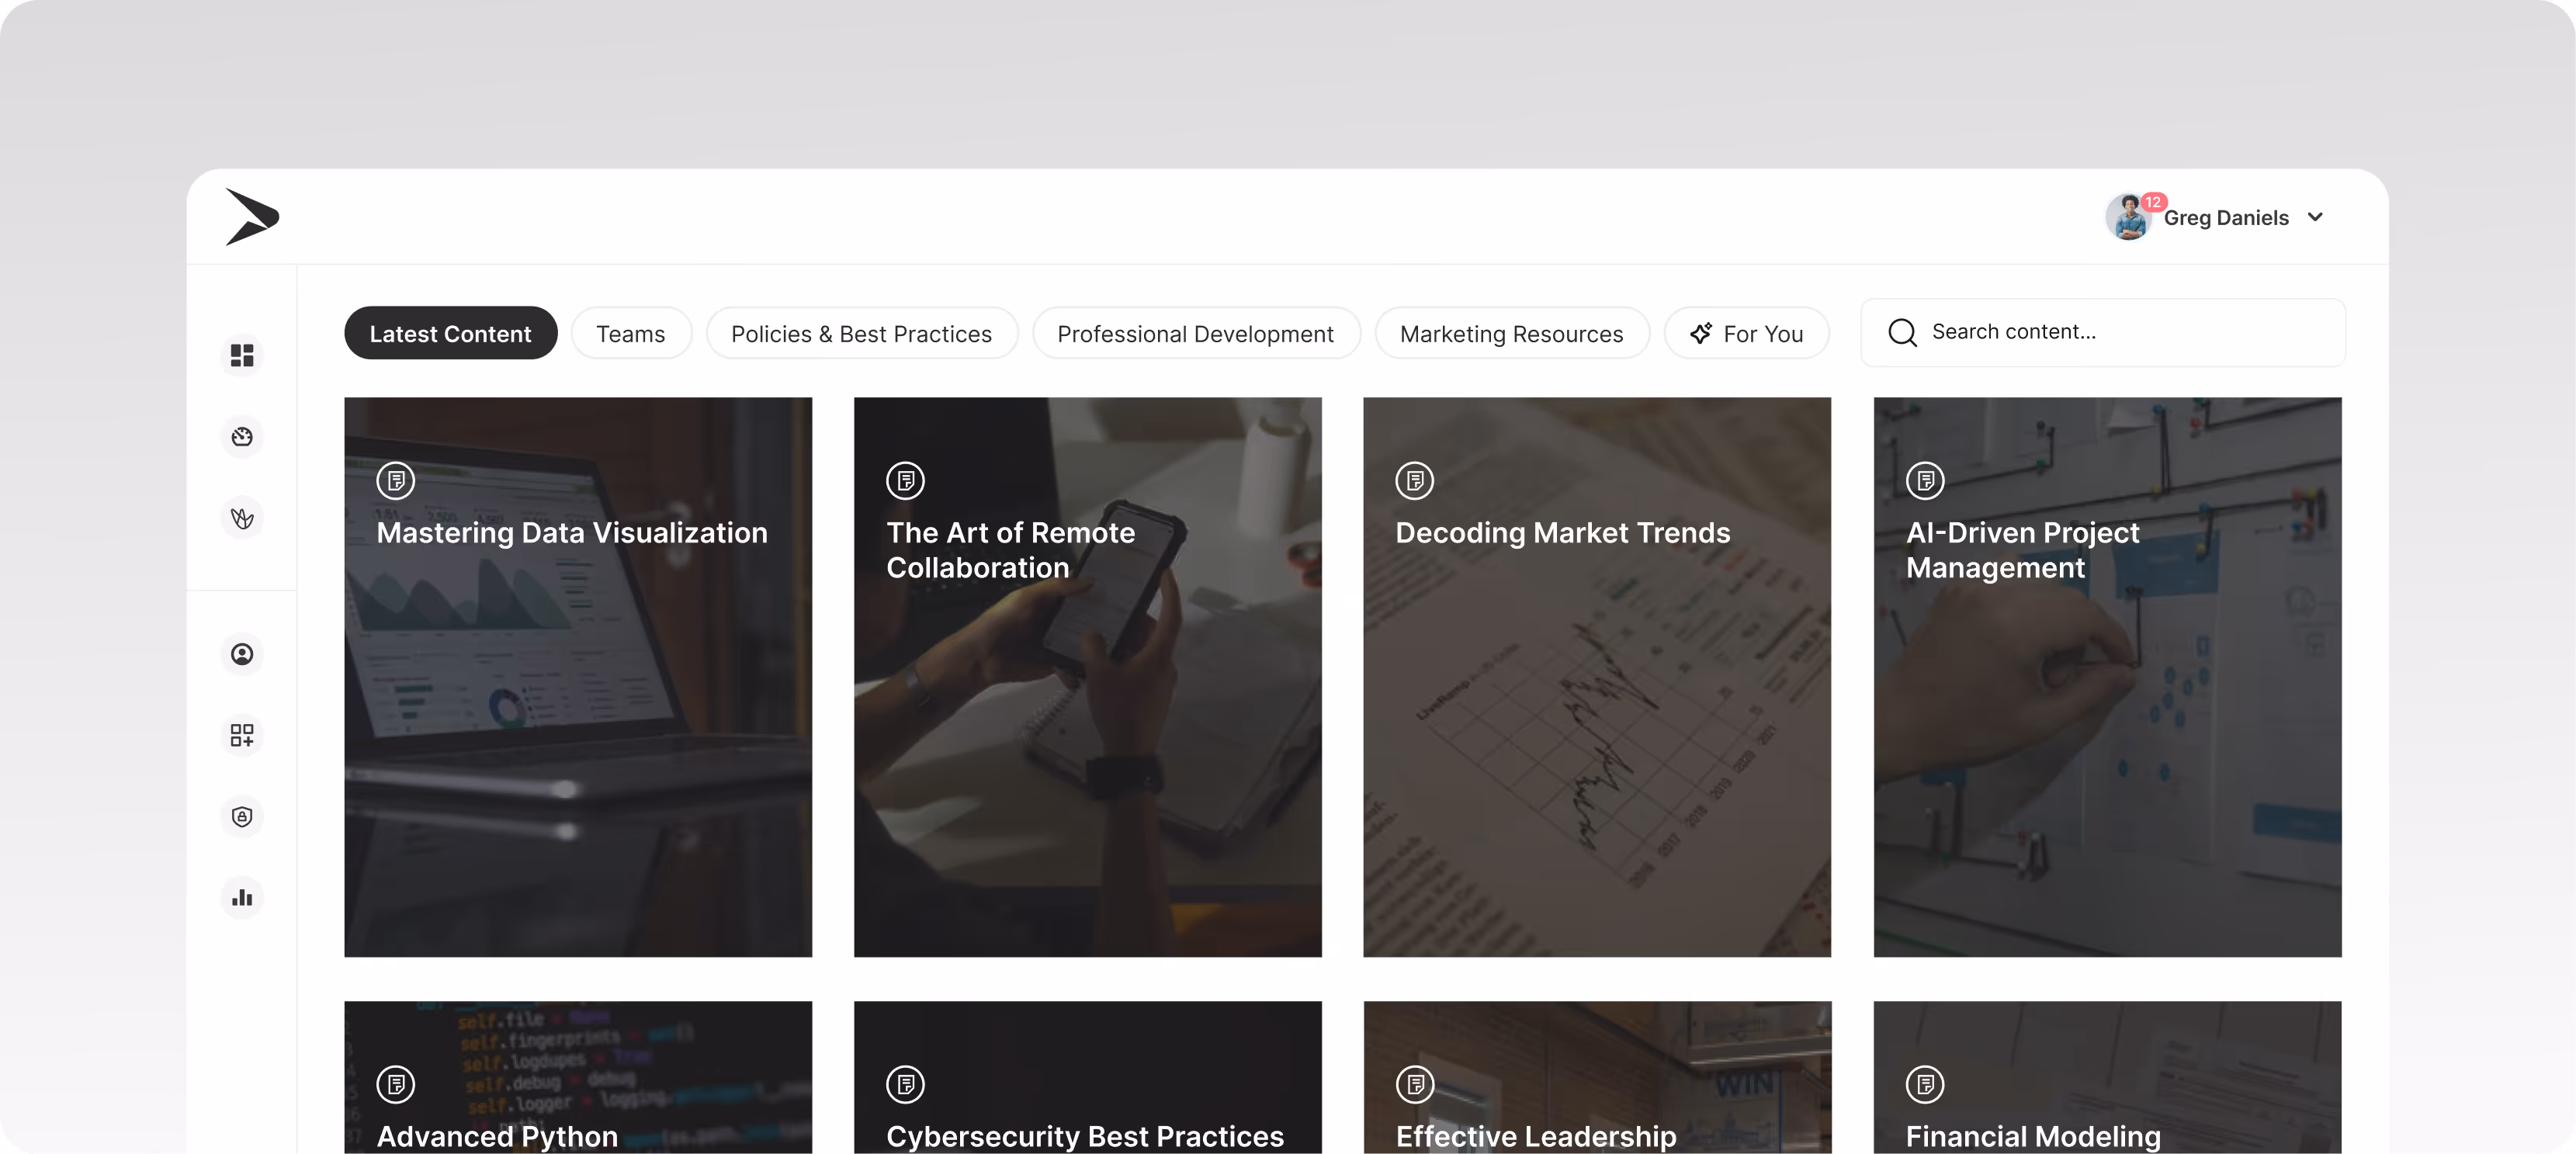Open the Effective Leadership title
The width and height of the screenshot is (2576, 1154).
click(1535, 1136)
